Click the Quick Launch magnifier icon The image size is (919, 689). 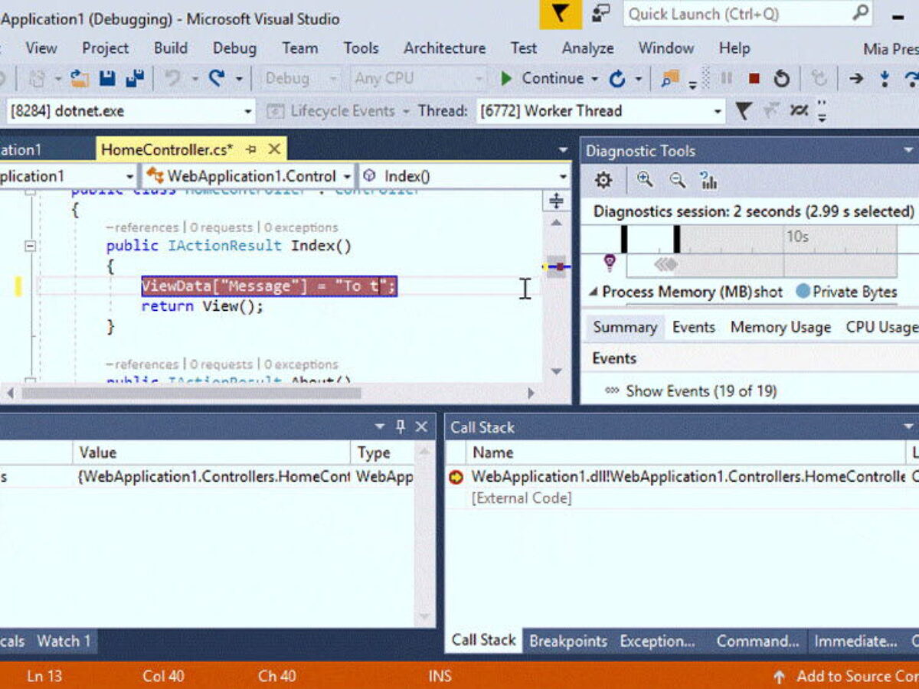tap(862, 13)
